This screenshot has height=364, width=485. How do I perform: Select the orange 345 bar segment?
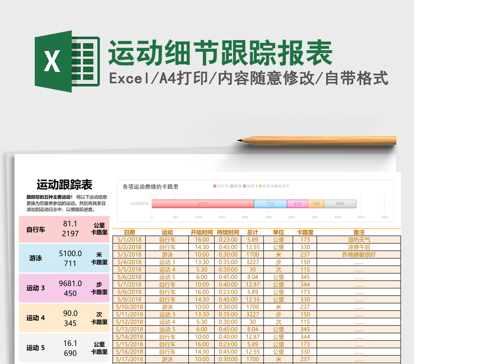coord(316,204)
